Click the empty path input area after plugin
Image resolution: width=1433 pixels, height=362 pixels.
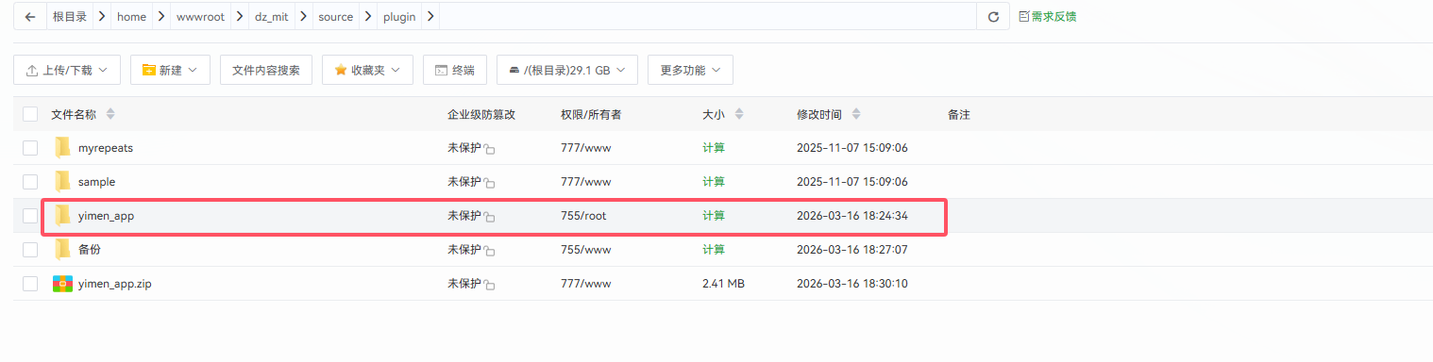[708, 17]
